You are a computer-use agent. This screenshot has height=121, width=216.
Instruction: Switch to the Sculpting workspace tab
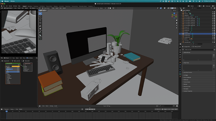[x=36, y=6]
